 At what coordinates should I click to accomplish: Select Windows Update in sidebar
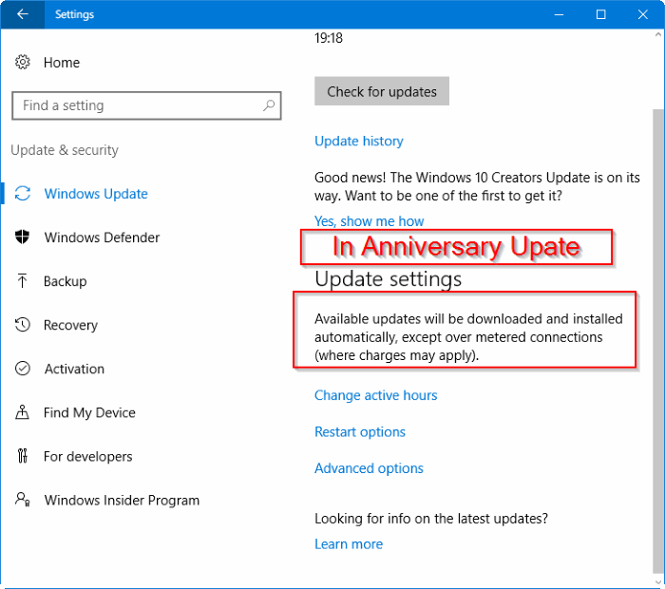pyautogui.click(x=96, y=194)
